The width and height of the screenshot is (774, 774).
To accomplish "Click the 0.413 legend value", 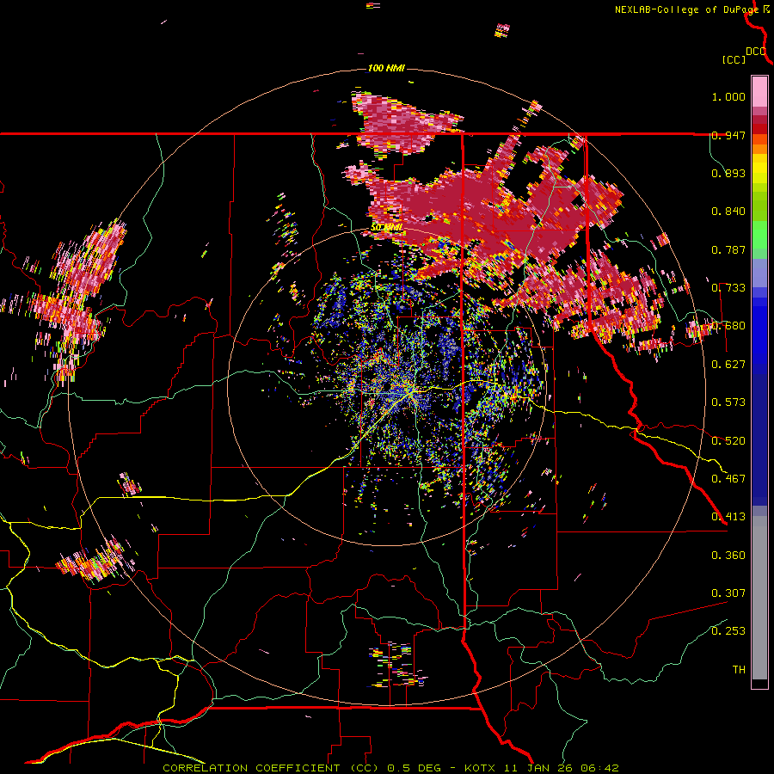I will pos(728,517).
